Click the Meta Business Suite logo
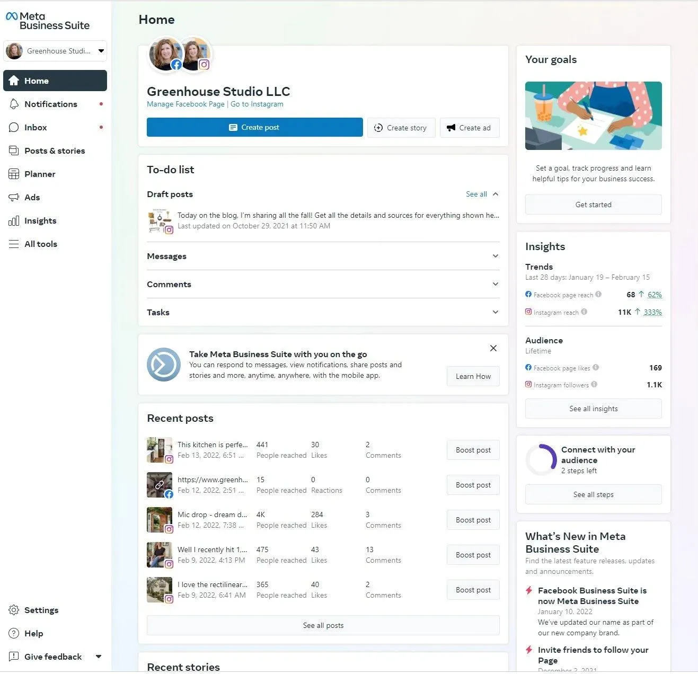 [x=47, y=21]
